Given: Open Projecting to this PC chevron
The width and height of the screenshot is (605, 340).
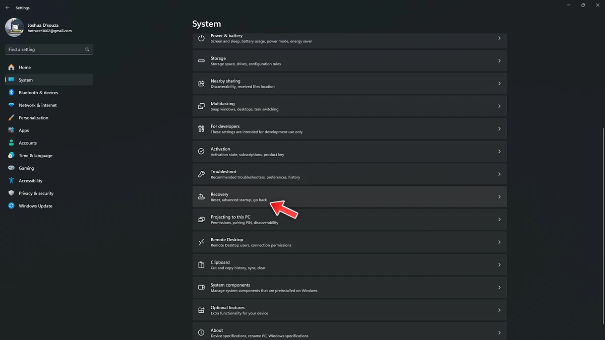Looking at the screenshot, I should click(x=499, y=219).
